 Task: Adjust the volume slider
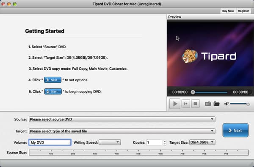click(x=240, y=104)
